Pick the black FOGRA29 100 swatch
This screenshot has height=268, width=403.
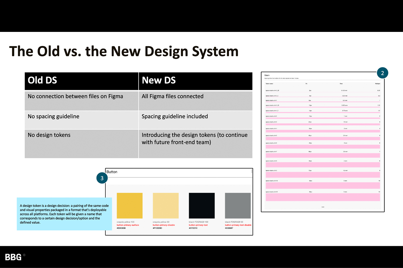tap(202, 206)
